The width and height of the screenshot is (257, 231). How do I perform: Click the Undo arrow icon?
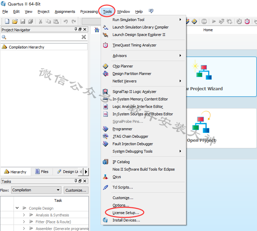coord(66,21)
